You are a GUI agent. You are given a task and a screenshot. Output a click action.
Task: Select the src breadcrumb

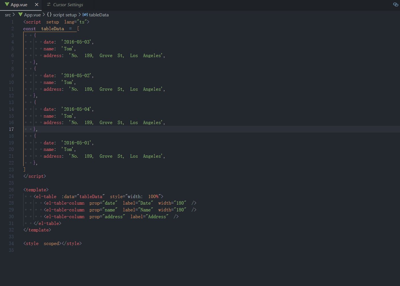point(8,15)
